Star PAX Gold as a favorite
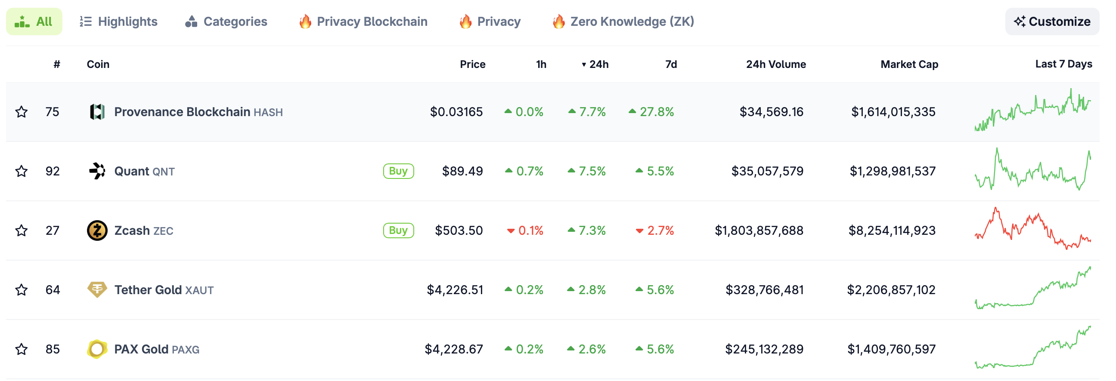Screen dimensions: 1116x381 (x=22, y=349)
